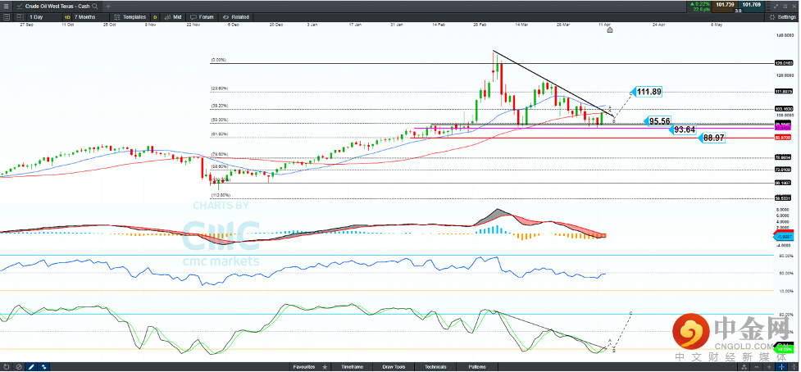This screenshot has width=801, height=372.
Task: Open the Technicals menu
Action: pos(435,366)
